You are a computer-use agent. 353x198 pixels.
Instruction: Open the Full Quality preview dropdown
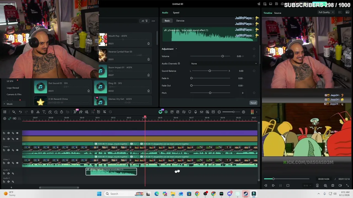pos(326,12)
